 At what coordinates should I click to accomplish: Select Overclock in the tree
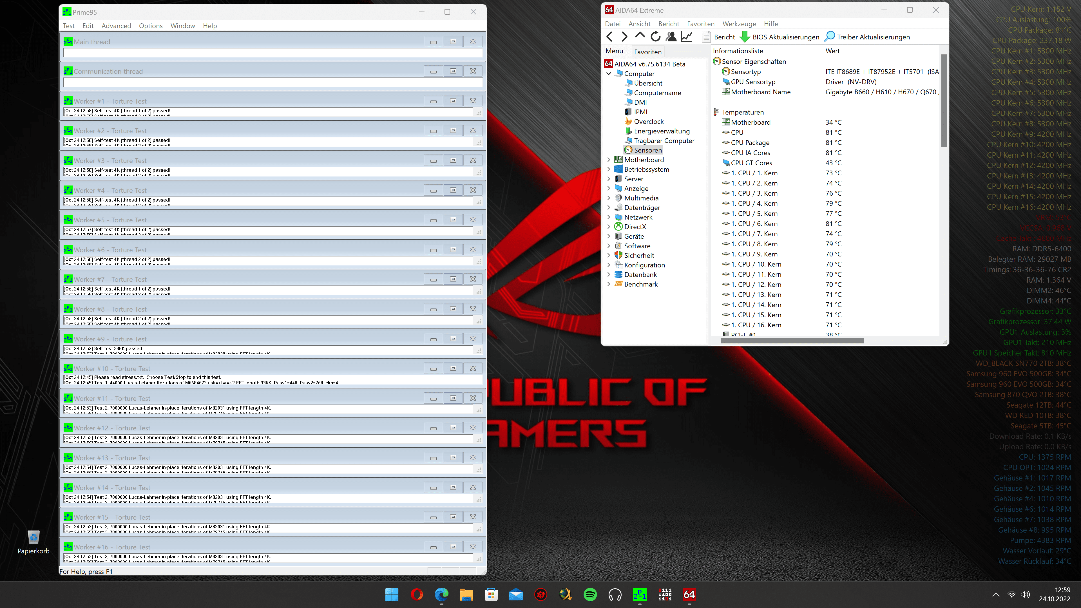tap(648, 122)
